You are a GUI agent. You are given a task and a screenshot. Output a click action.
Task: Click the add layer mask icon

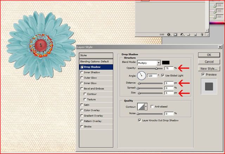(175, 34)
